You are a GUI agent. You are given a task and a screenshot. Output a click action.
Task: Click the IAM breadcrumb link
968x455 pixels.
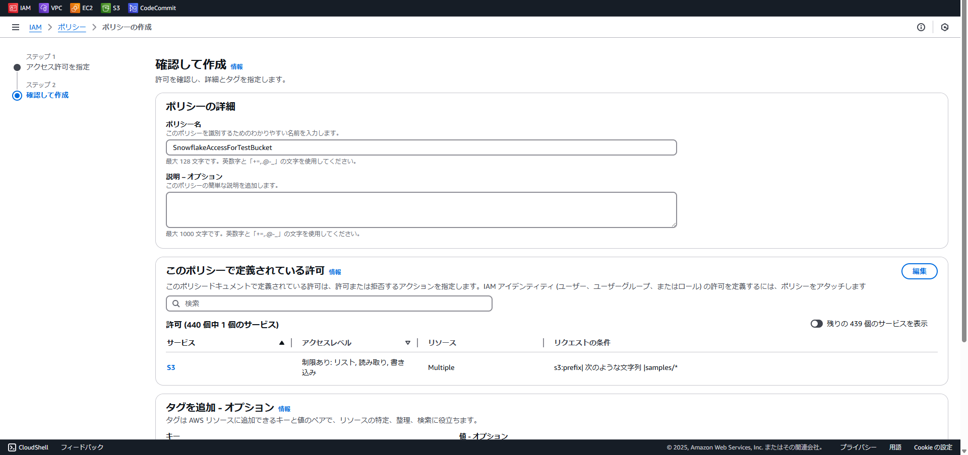(x=35, y=27)
